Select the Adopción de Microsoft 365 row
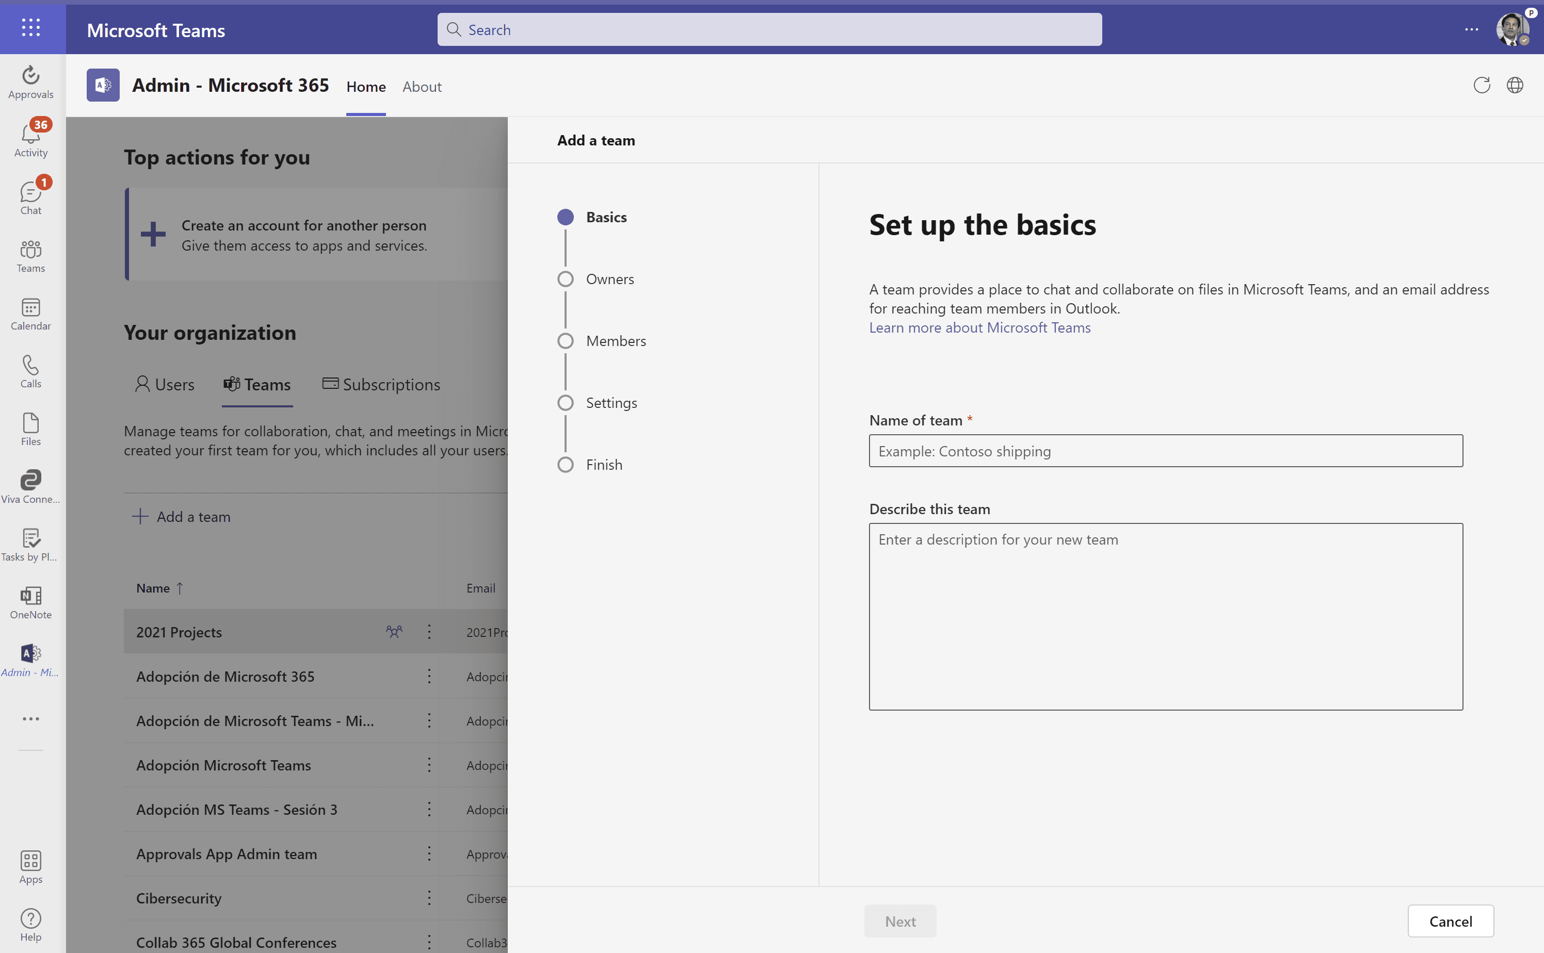Screen dimensions: 1544x953 (315, 676)
